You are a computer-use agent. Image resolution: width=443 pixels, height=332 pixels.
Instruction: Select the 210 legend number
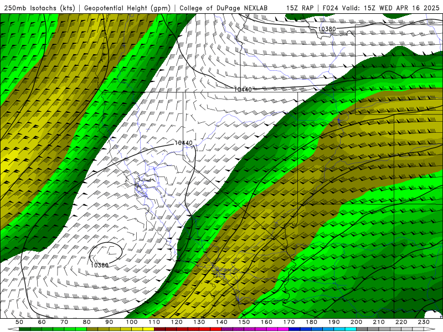pos(379,322)
